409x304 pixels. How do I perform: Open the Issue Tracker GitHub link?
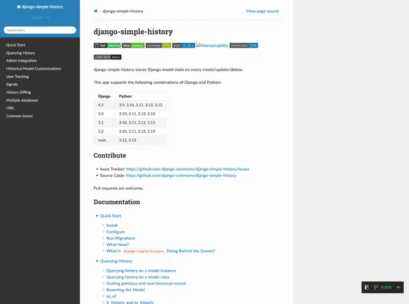point(187,169)
